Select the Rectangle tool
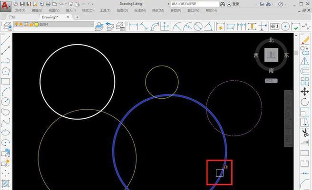Image resolution: width=312 pixels, height=190 pixels. [6, 81]
